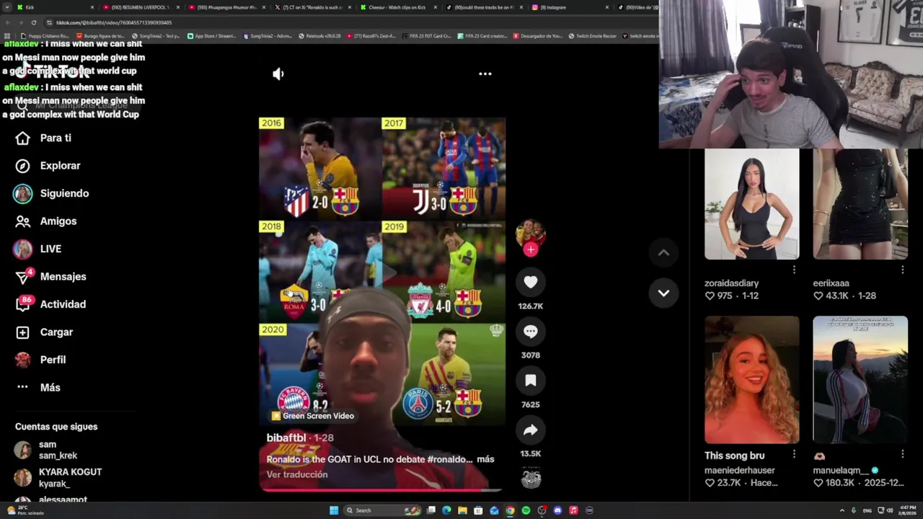Image resolution: width=923 pixels, height=519 pixels.
Task: Open options for eeriixaaa video
Action: click(903, 270)
